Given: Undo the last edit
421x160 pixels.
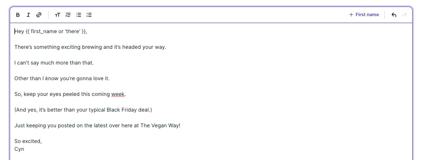Looking at the screenshot, I should point(394,15).
